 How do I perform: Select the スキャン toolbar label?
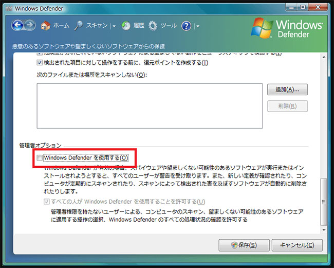pos(97,26)
